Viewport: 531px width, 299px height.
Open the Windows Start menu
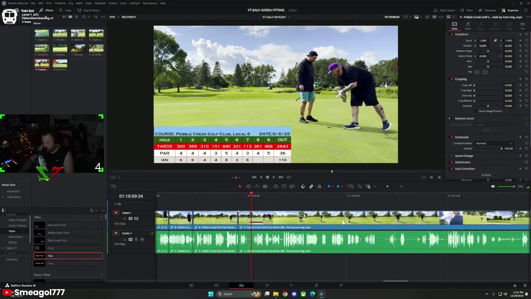(x=211, y=294)
